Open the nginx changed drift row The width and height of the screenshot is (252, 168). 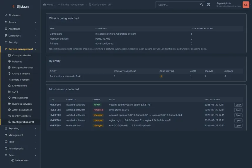(x=238, y=121)
